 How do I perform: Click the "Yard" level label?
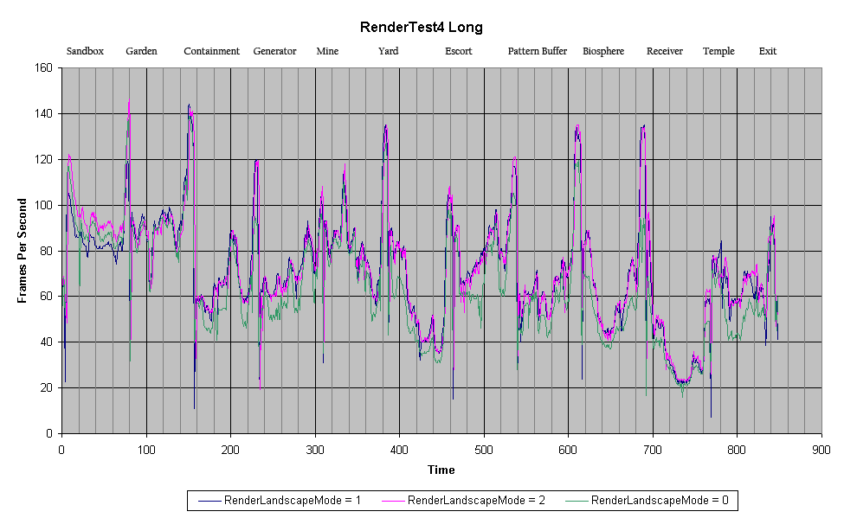click(x=388, y=51)
